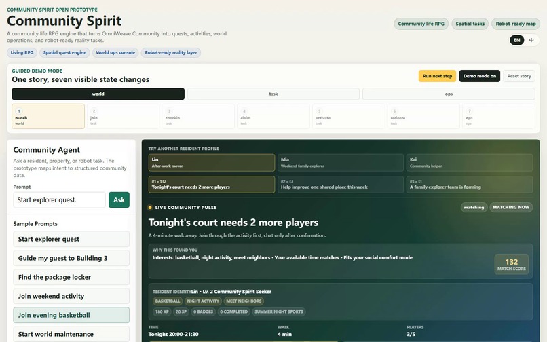Click the 20 SP stat chip
The height and width of the screenshot is (342, 547).
tap(181, 311)
